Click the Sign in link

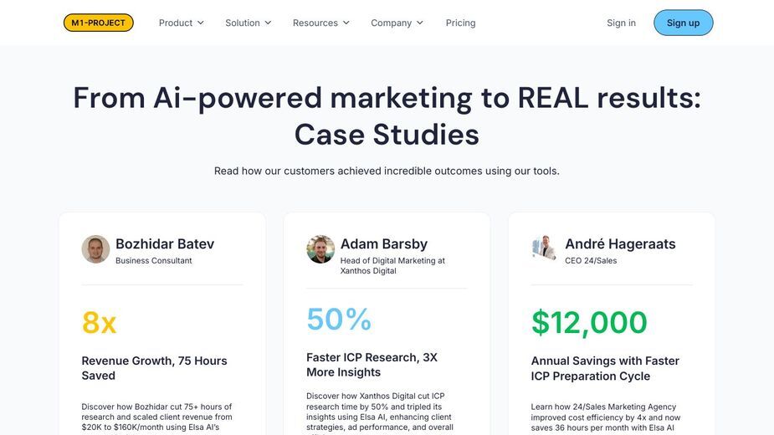[621, 23]
